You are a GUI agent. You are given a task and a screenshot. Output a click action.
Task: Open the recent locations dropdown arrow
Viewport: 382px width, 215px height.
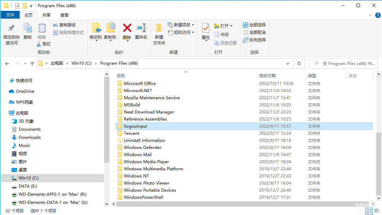[25, 63]
